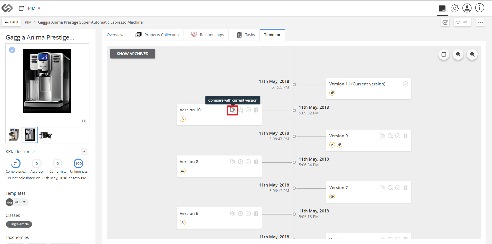Click the task check icon near All
Image resolution: width=492 pixels, height=244 pixels.
coord(445,22)
